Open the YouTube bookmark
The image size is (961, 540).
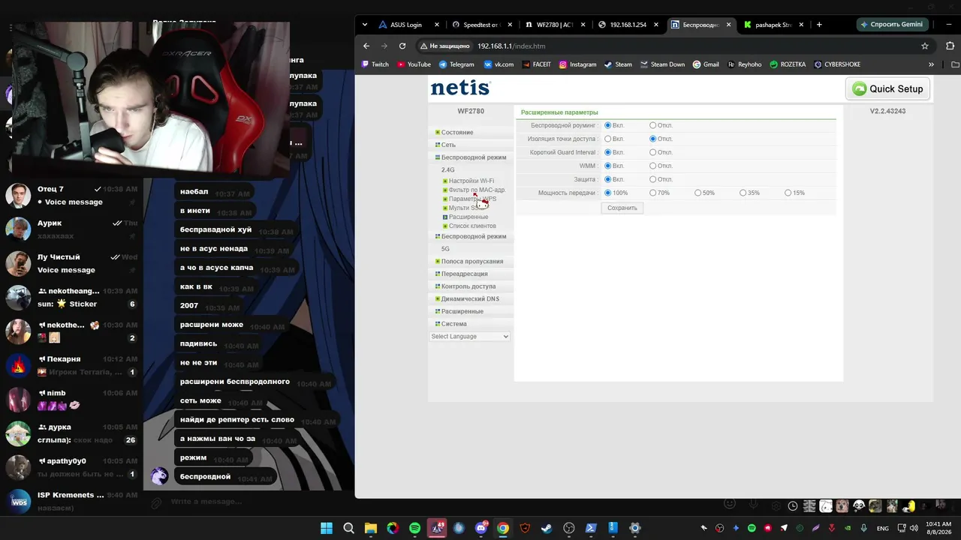click(414, 64)
